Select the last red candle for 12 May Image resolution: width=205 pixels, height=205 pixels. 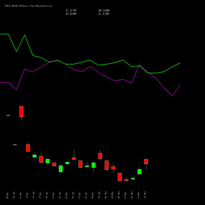(146, 162)
